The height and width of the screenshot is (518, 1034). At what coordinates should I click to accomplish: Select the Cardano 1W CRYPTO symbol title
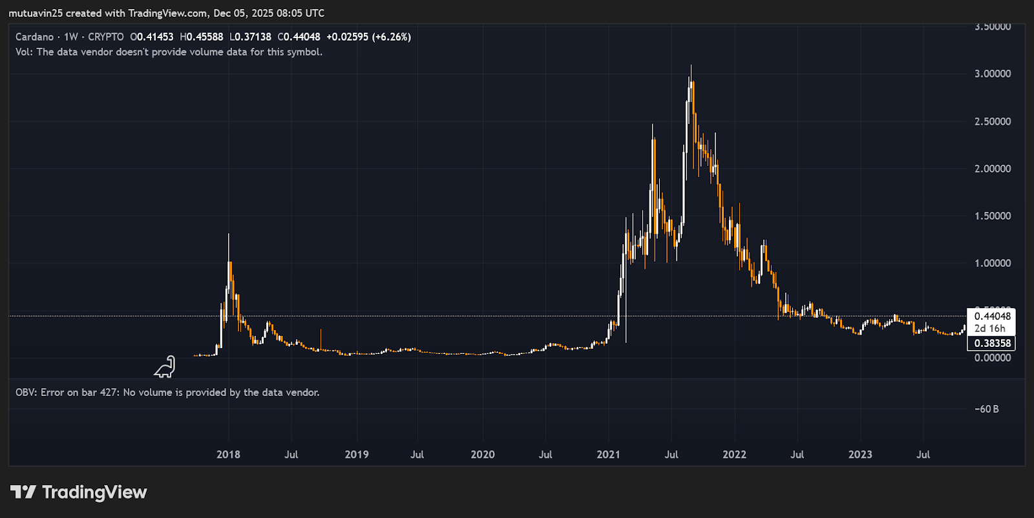(x=69, y=37)
